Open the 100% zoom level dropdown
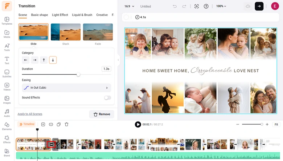Image resolution: width=283 pixels, height=161 pixels. tap(221, 6)
